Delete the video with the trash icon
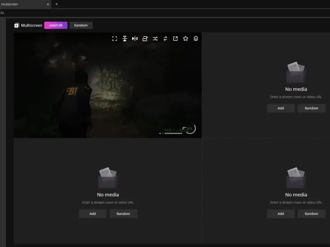Image resolution: width=330 pixels, height=247 pixels. (x=196, y=38)
